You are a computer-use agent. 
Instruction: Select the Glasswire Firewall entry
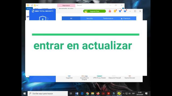click(115, 78)
